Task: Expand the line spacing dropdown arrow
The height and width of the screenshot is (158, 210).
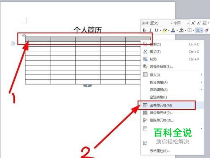Action: pos(208,23)
